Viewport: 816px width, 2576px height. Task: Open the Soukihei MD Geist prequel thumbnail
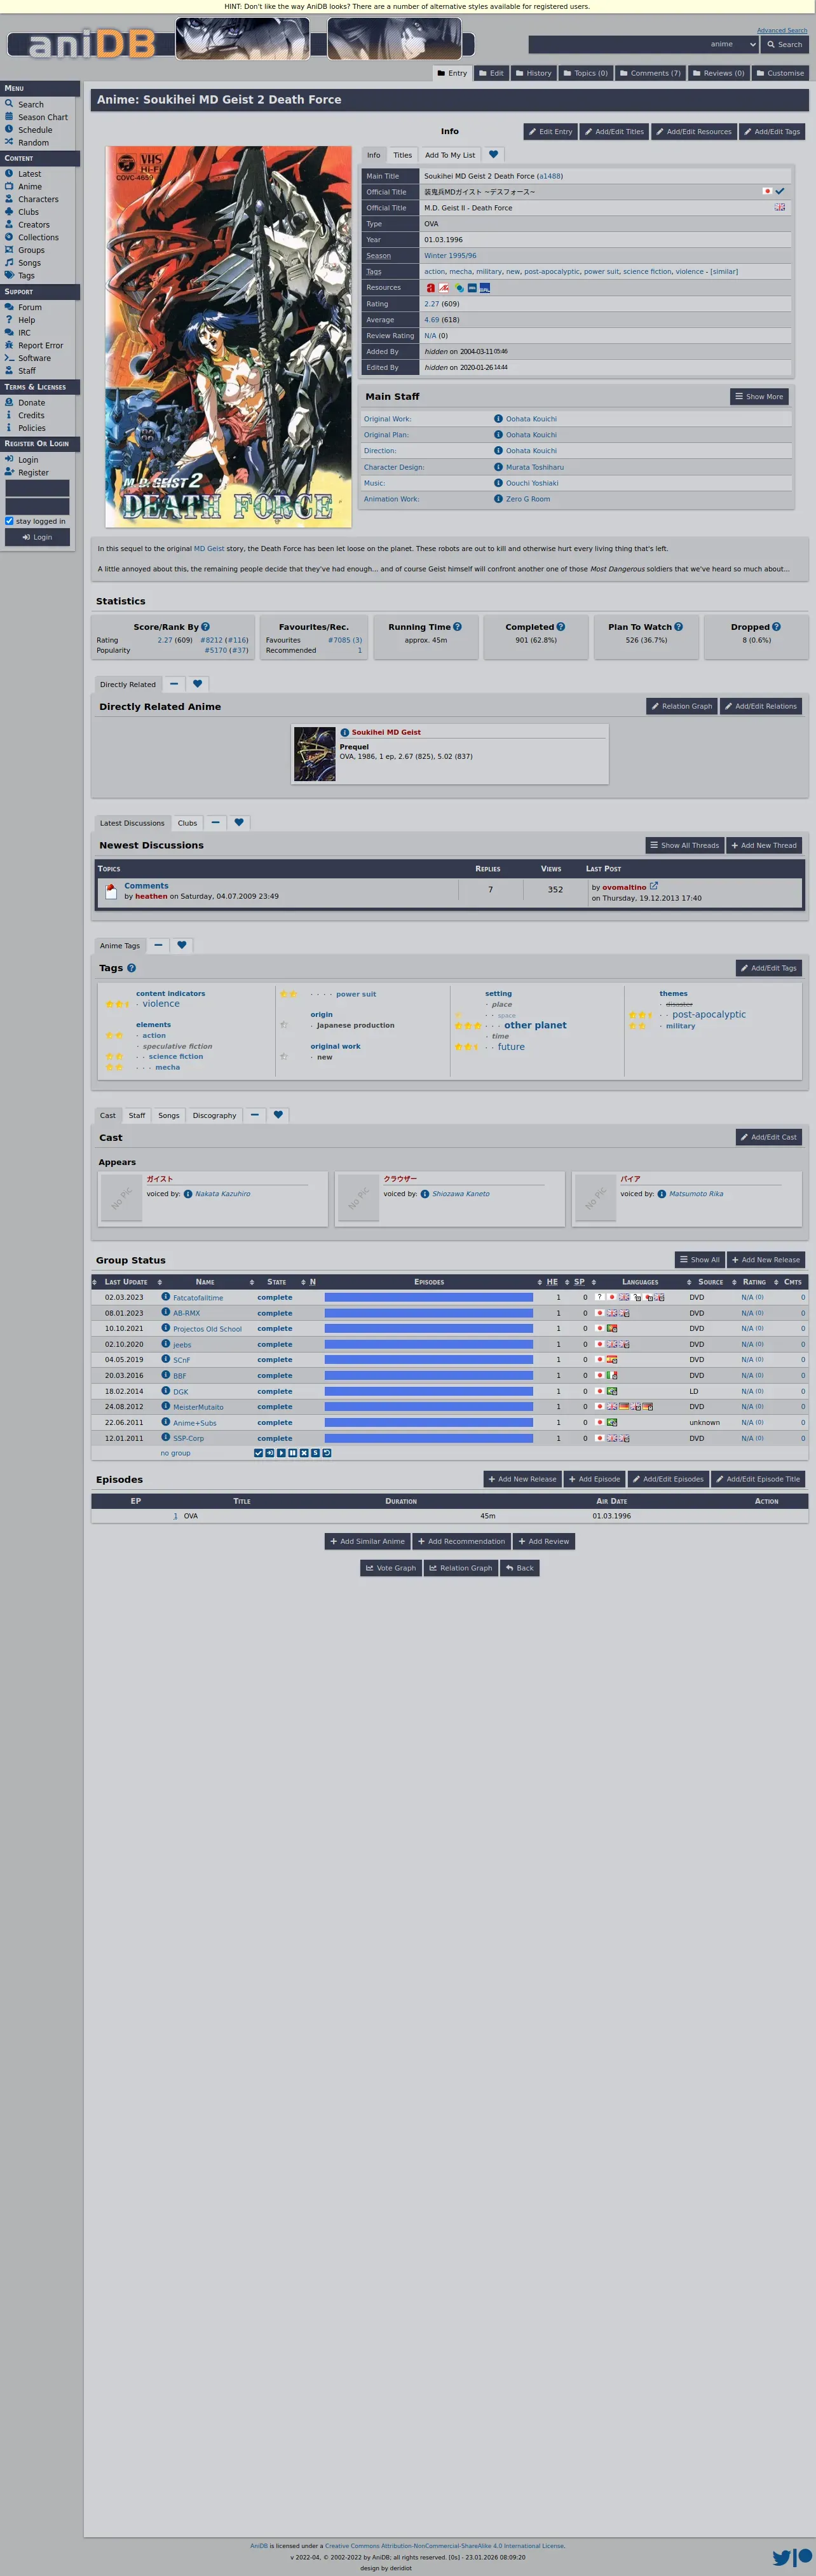[314, 754]
